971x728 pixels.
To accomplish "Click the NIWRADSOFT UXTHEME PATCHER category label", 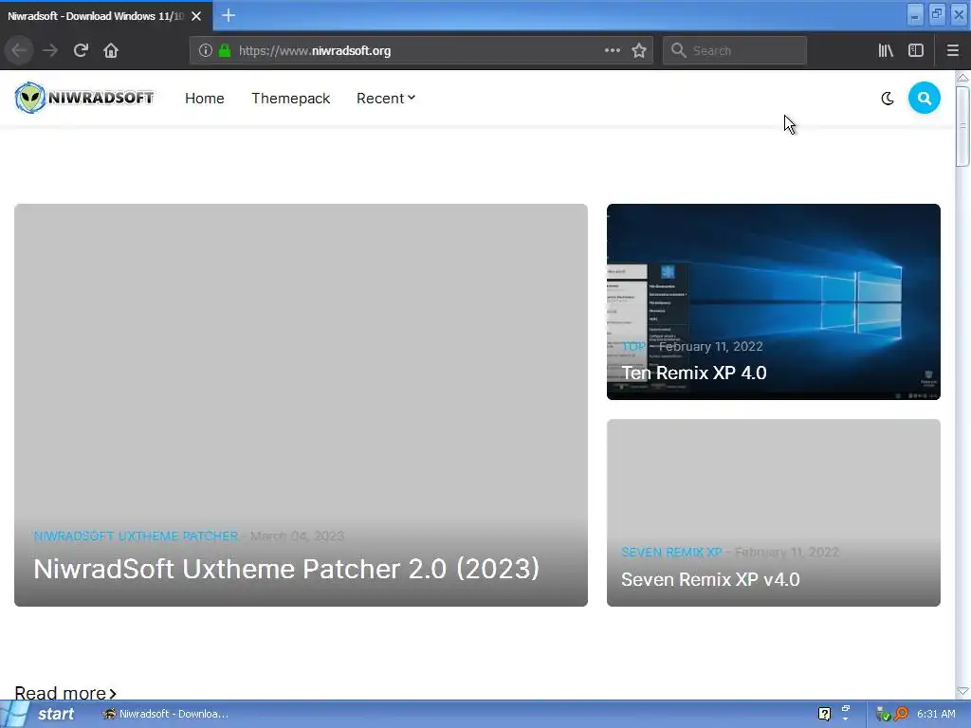I will (x=136, y=537).
